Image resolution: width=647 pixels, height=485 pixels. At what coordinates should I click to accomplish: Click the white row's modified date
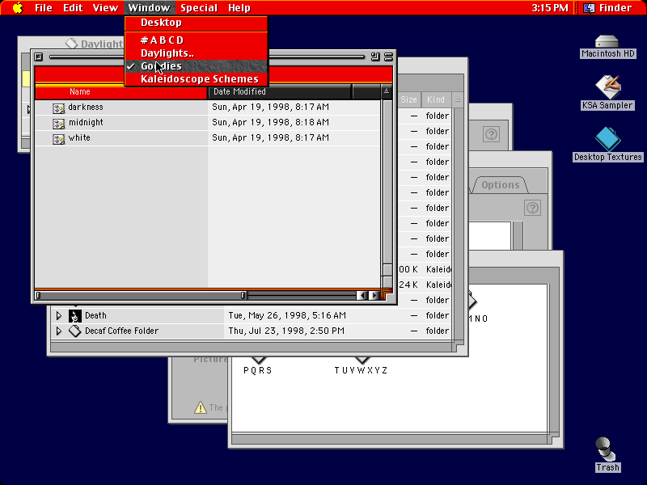tap(270, 137)
